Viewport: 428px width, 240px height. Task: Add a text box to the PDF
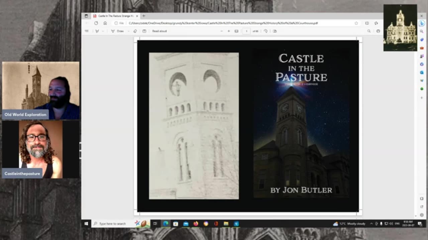point(144,31)
